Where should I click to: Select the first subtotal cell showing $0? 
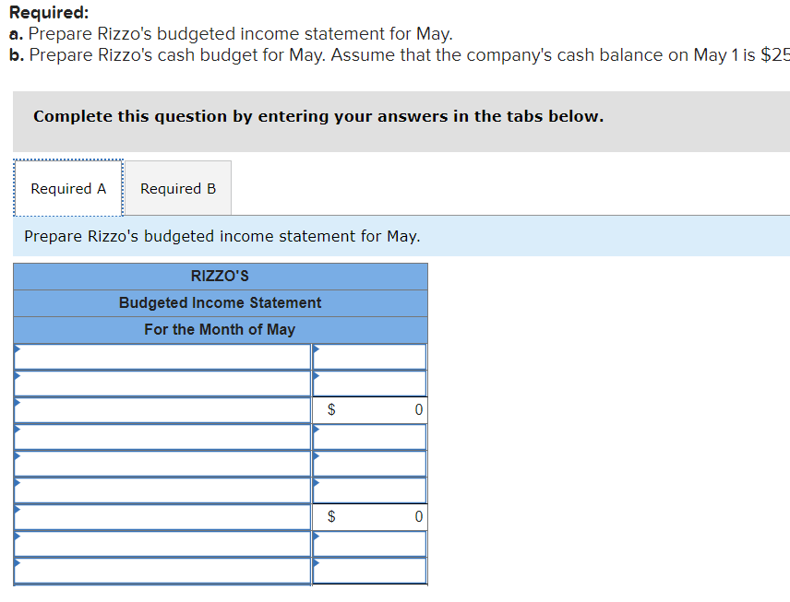pos(369,409)
